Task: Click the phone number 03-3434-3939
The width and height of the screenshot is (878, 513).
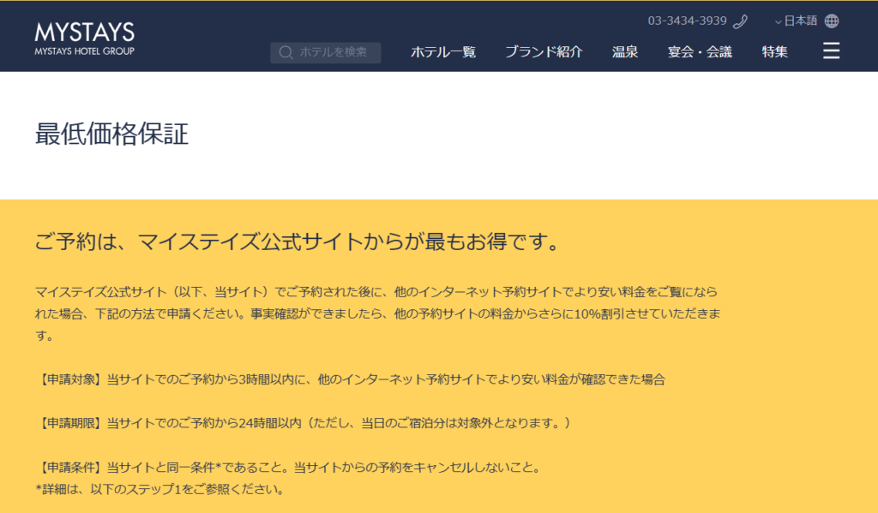Action: click(x=687, y=21)
